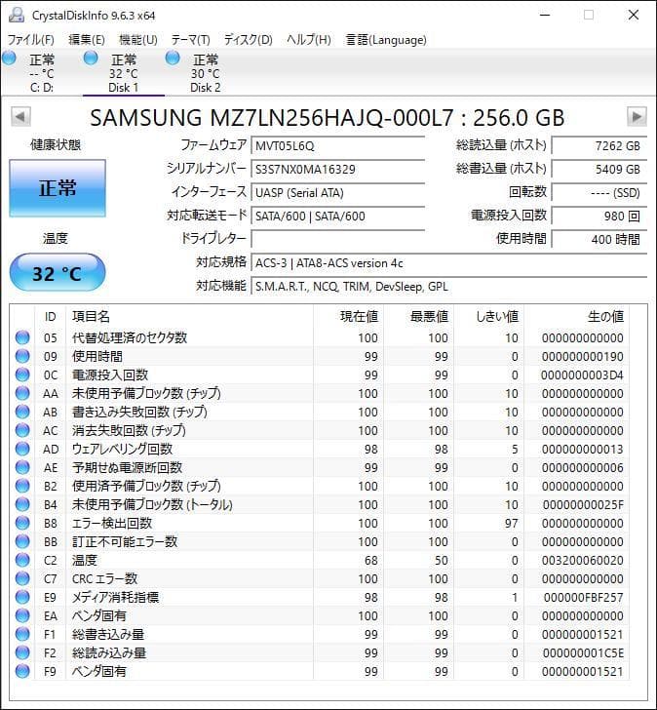Click the blue status orb above C: D:
Image resolution: width=657 pixels, height=710 pixels.
click(9, 58)
